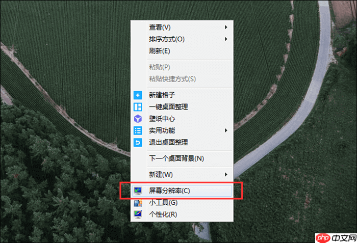
Task: Expand the 实用功能 submenu arrow
Action: click(x=226, y=130)
